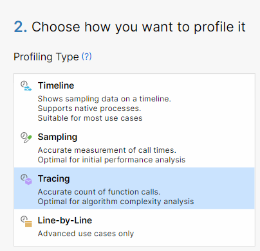Click 'Optimal for initial performance analysis' line
This screenshot has width=260, height=251.
[111, 160]
